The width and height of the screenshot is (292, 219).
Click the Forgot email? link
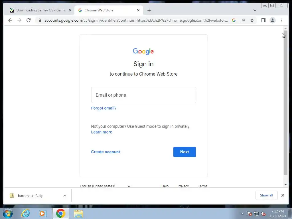pyautogui.click(x=104, y=108)
